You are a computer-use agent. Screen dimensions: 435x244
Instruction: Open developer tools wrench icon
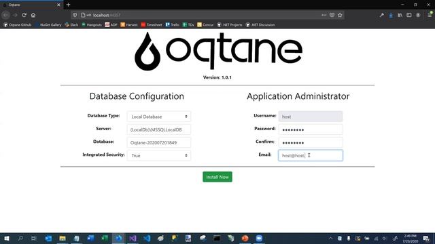(x=382, y=15)
